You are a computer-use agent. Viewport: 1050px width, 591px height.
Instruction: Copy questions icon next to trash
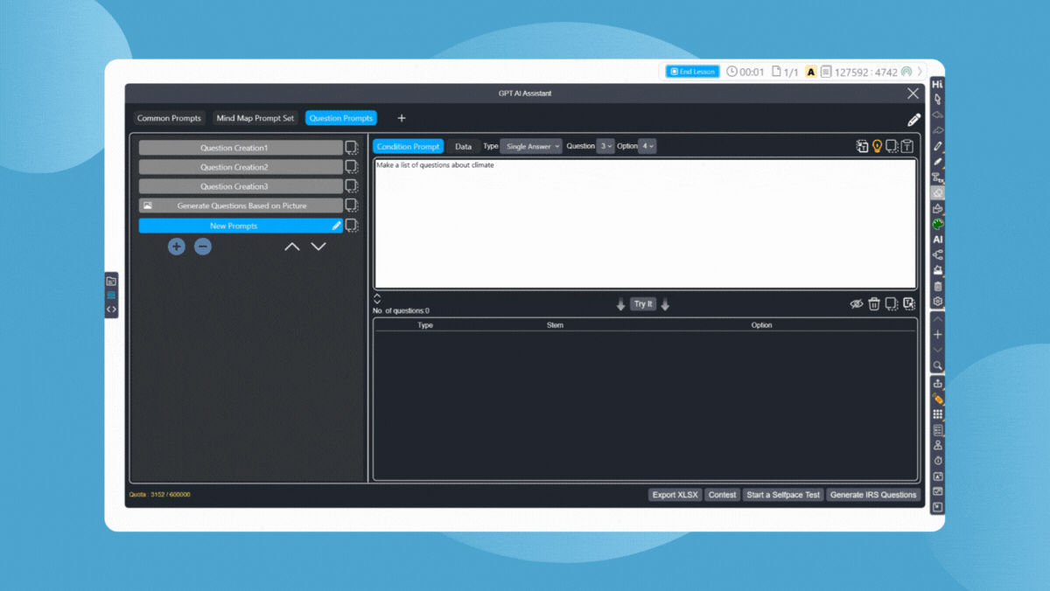click(892, 304)
